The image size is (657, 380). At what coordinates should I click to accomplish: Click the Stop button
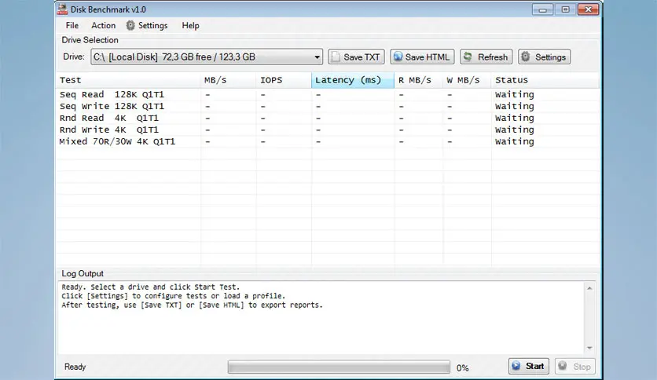(575, 366)
